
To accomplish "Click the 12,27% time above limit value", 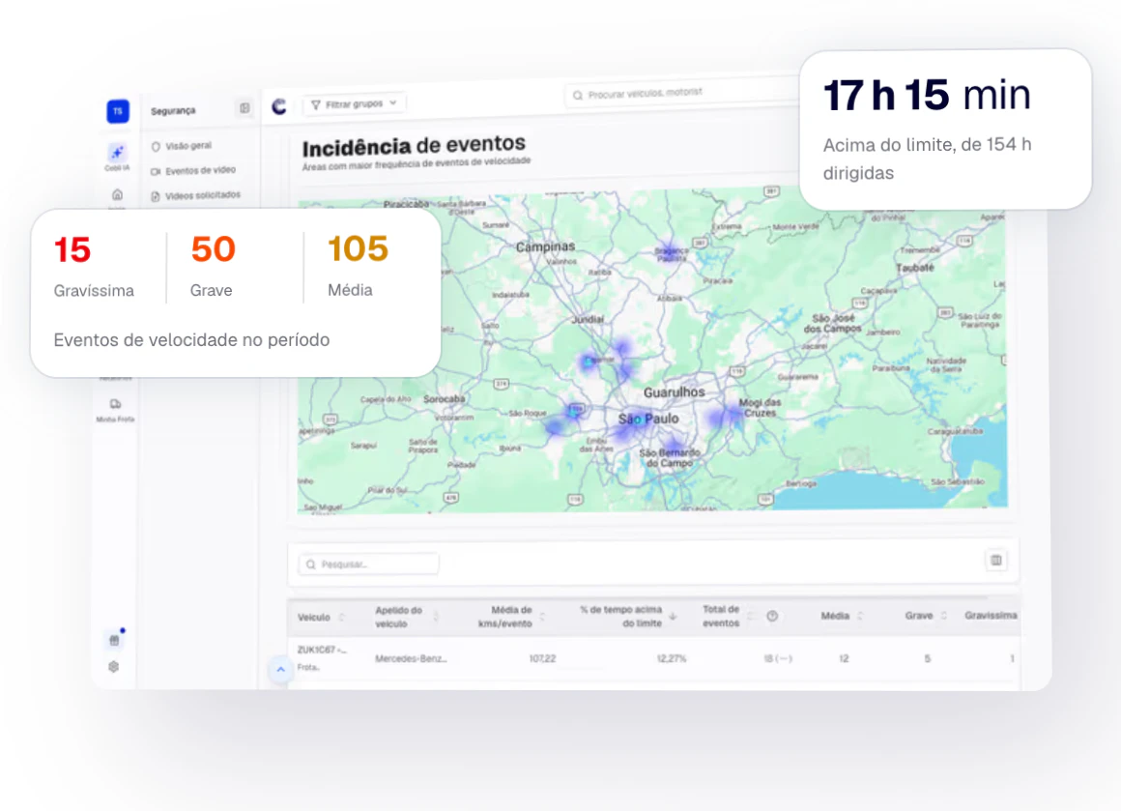I will (x=672, y=658).
